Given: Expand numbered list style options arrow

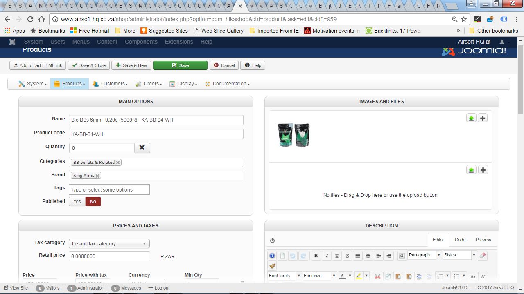Looking at the screenshot, I should [x=448, y=276].
